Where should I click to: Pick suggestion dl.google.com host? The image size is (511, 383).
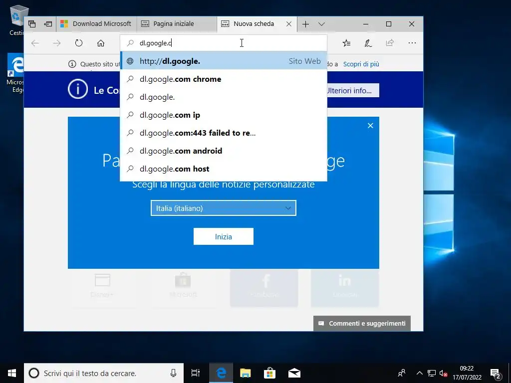coord(224,169)
